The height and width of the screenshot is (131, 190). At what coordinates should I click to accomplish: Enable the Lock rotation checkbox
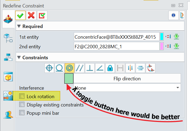[22, 96]
